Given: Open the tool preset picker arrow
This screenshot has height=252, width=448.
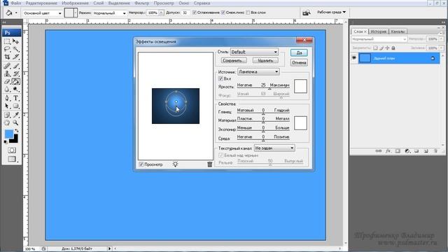Looking at the screenshot, I should pos(16,13).
